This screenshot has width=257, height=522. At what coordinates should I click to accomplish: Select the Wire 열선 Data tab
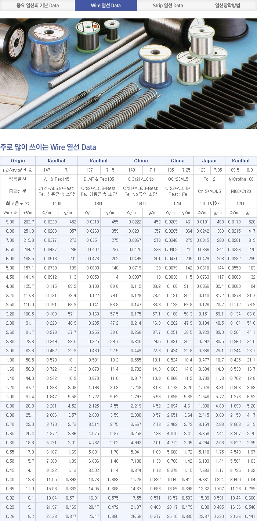(x=106, y=6)
